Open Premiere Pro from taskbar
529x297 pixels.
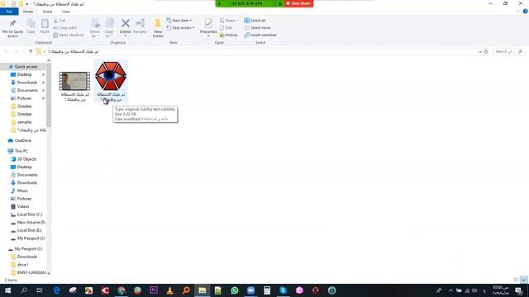point(154,290)
